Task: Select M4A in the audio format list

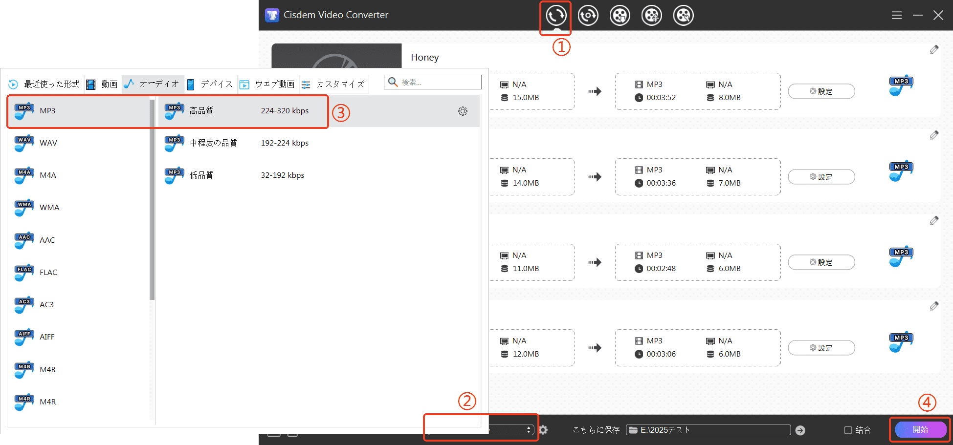Action: coord(79,175)
